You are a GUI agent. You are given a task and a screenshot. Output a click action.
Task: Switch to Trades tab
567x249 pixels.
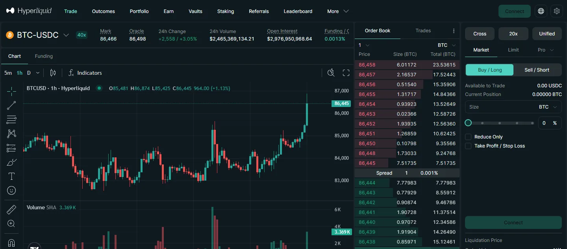(x=423, y=31)
